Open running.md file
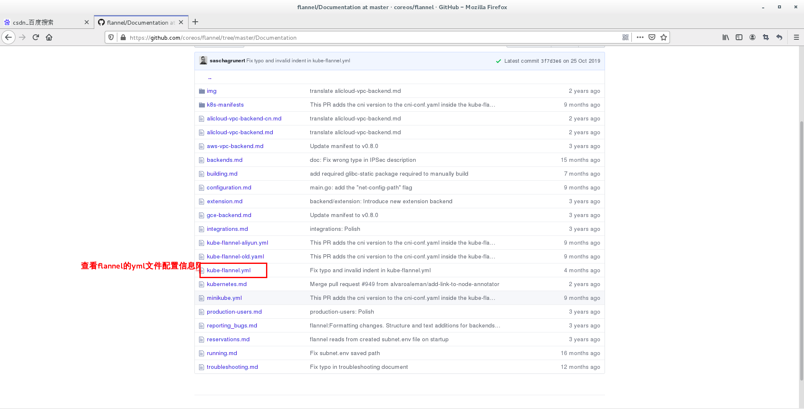This screenshot has width=804, height=409. point(222,353)
